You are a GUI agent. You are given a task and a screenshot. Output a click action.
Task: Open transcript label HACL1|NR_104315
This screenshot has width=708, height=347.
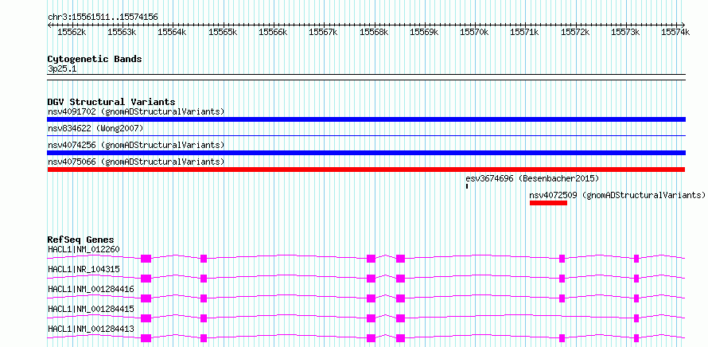tap(84, 269)
